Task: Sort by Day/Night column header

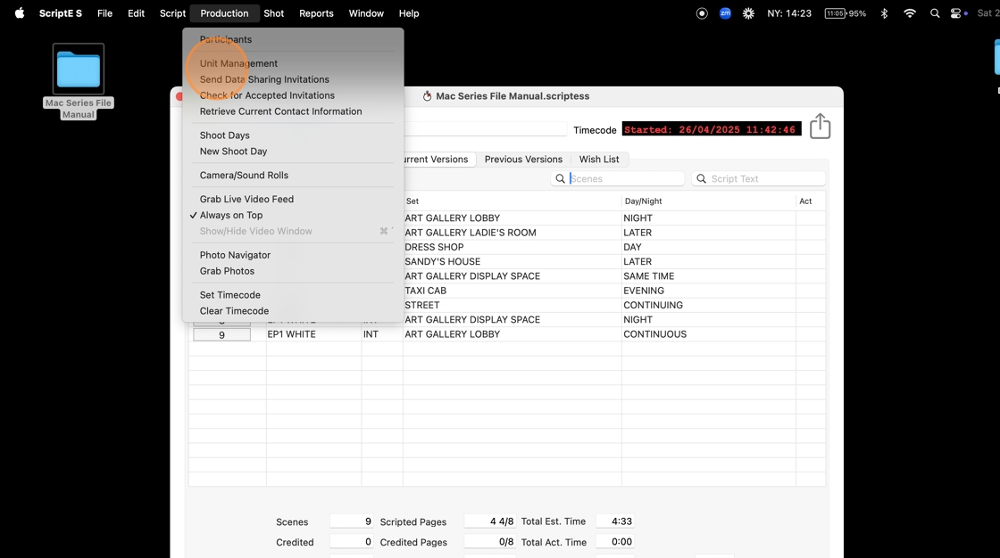Action: point(709,201)
